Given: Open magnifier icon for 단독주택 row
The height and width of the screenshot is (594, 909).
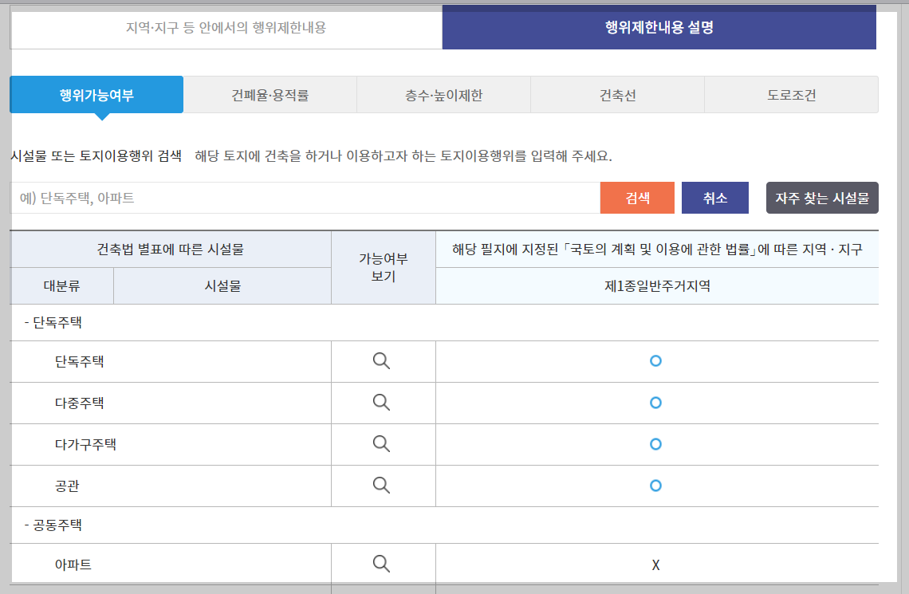Looking at the screenshot, I should (381, 360).
